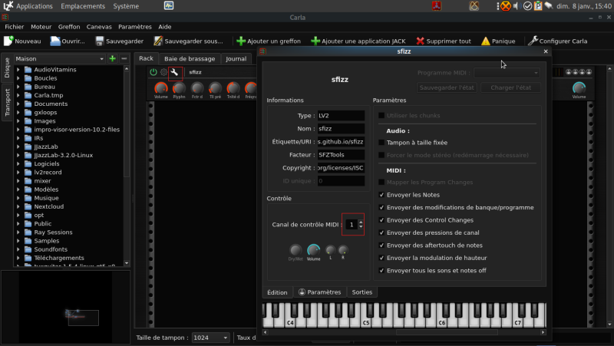
Task: Increment Canal de contrôle MIDI spinner
Action: tap(361, 222)
